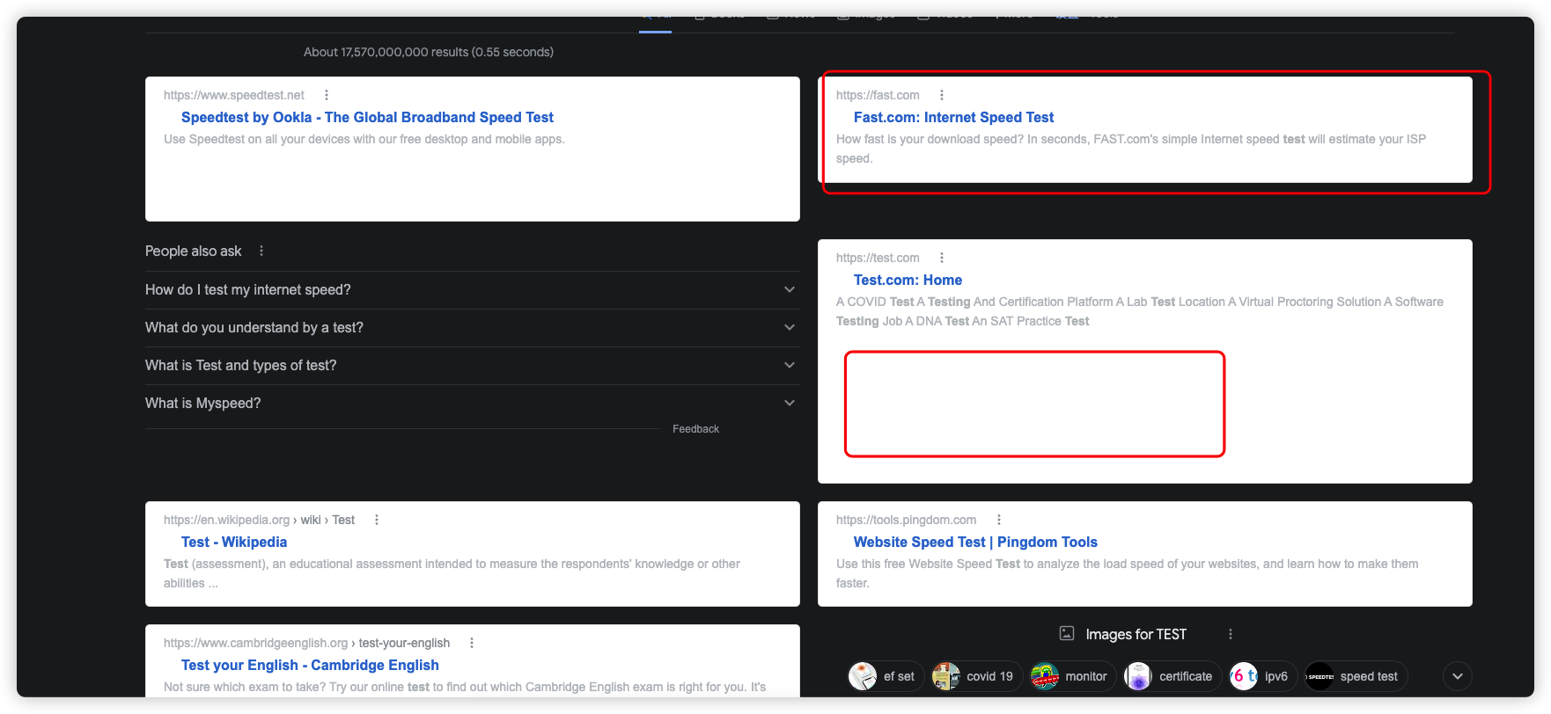
Task: Click the cambridgeenglish.org › test-your-english breadcrumb
Action: (x=306, y=643)
